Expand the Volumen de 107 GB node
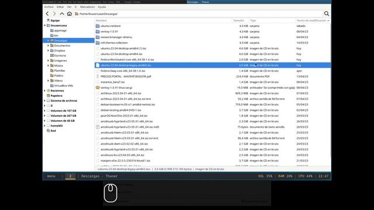 (44, 110)
